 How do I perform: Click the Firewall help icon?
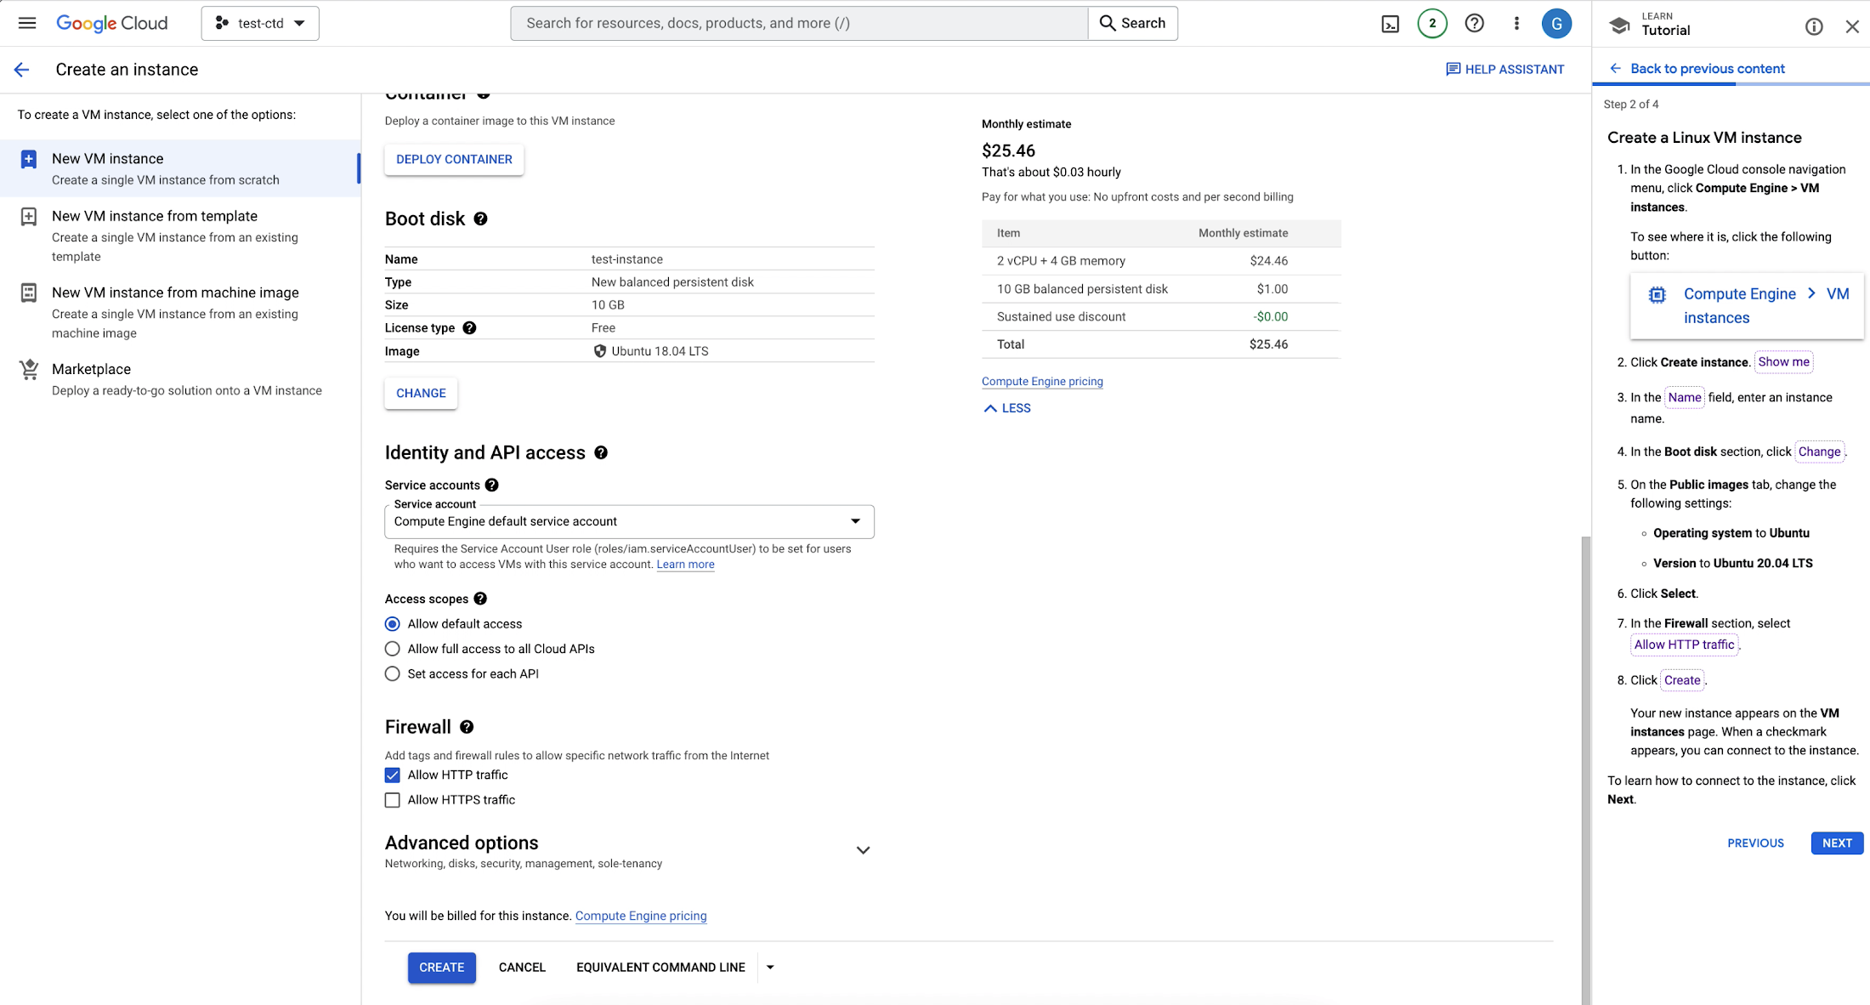(467, 727)
